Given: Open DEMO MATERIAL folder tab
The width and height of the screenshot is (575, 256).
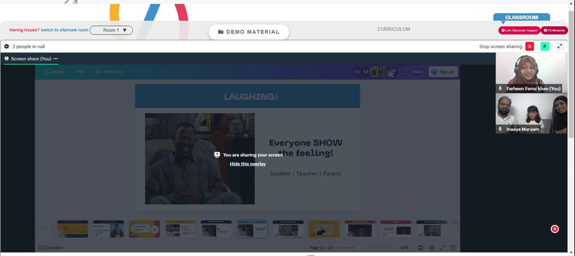Looking at the screenshot, I should [248, 32].
